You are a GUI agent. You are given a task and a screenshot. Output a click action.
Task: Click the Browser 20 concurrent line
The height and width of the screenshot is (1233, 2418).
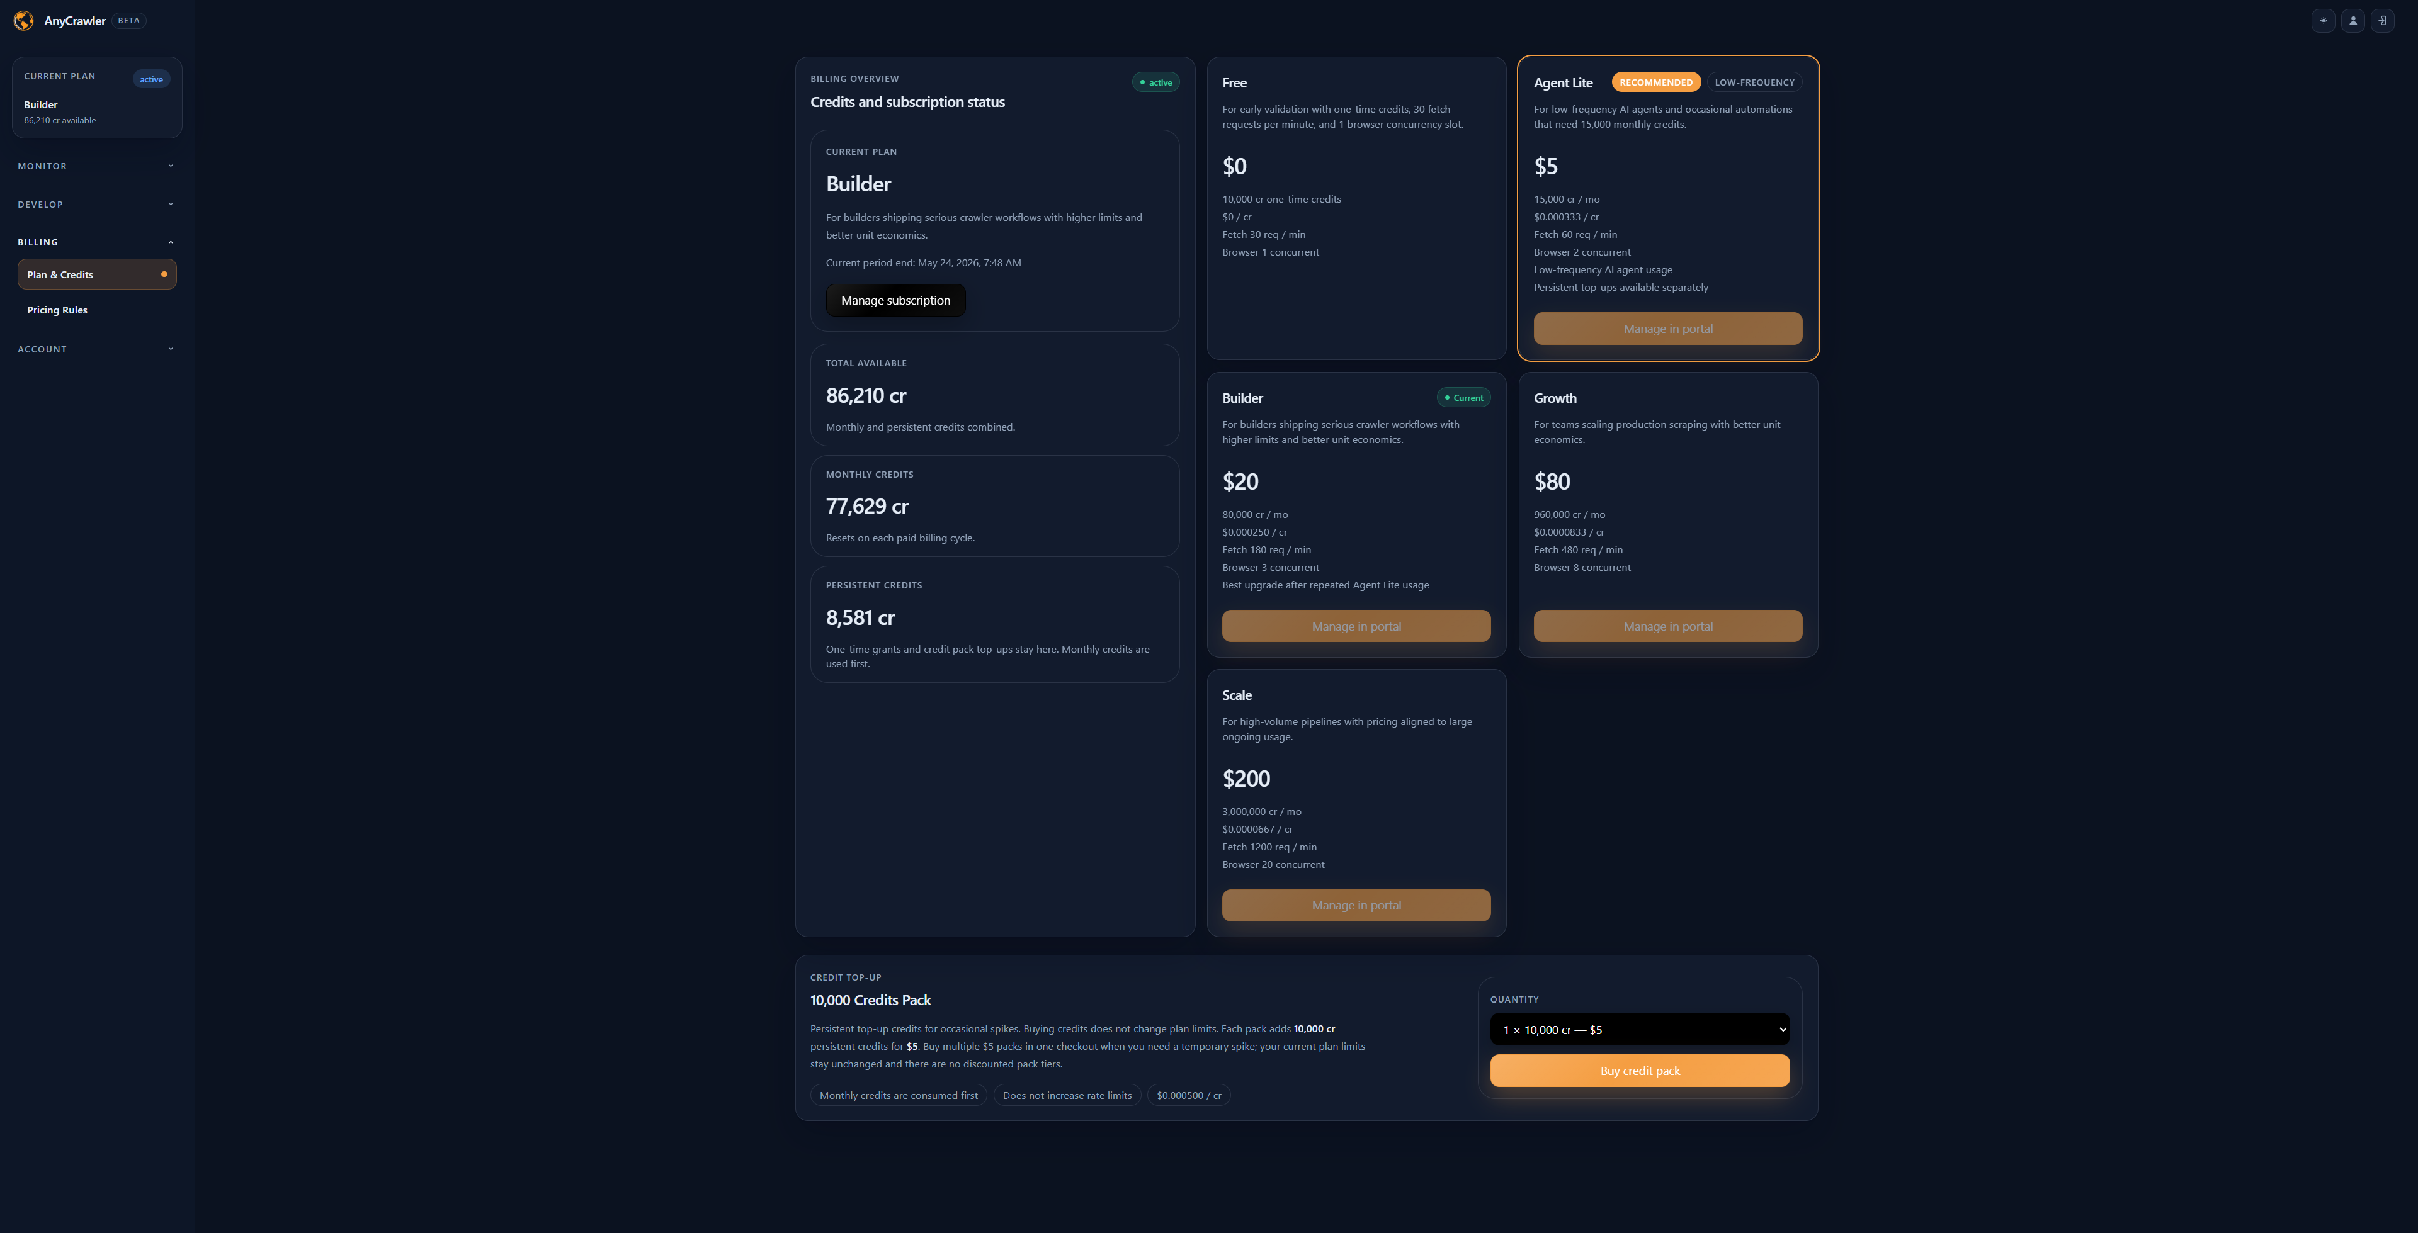coord(1273,864)
